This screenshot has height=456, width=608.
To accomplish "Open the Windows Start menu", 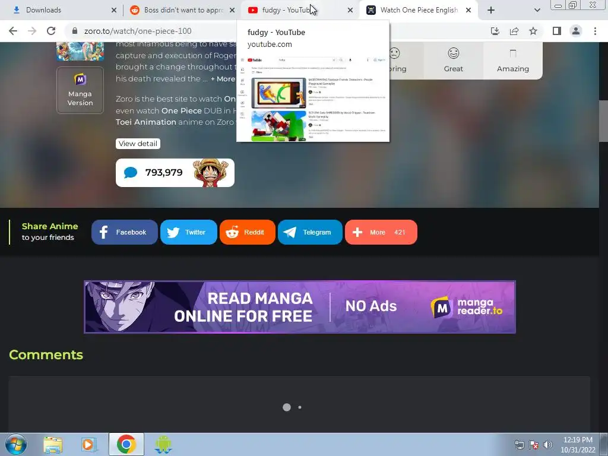I will pyautogui.click(x=16, y=444).
